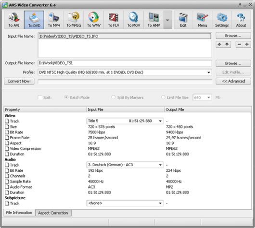The height and width of the screenshot is (228, 255).
Task: Click the Convert Now! button
Action: tap(19, 81)
